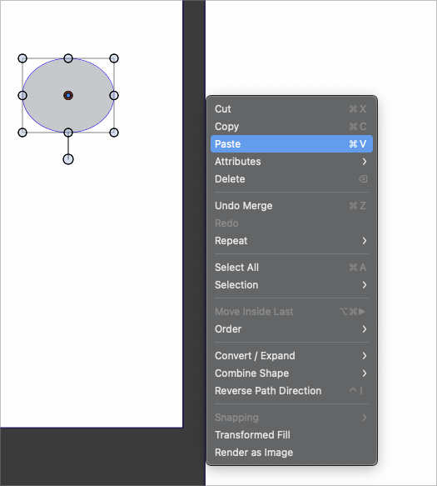Open Convert / Expand submenu
The image size is (437, 486).
(291, 356)
